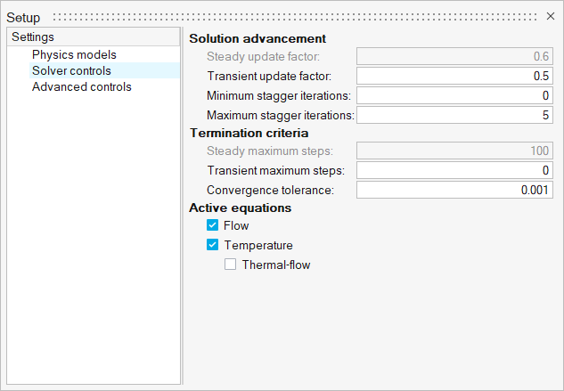Viewport: 564px width, 391px height.
Task: Focus the Maximum stagger iterations field
Action: click(x=454, y=115)
